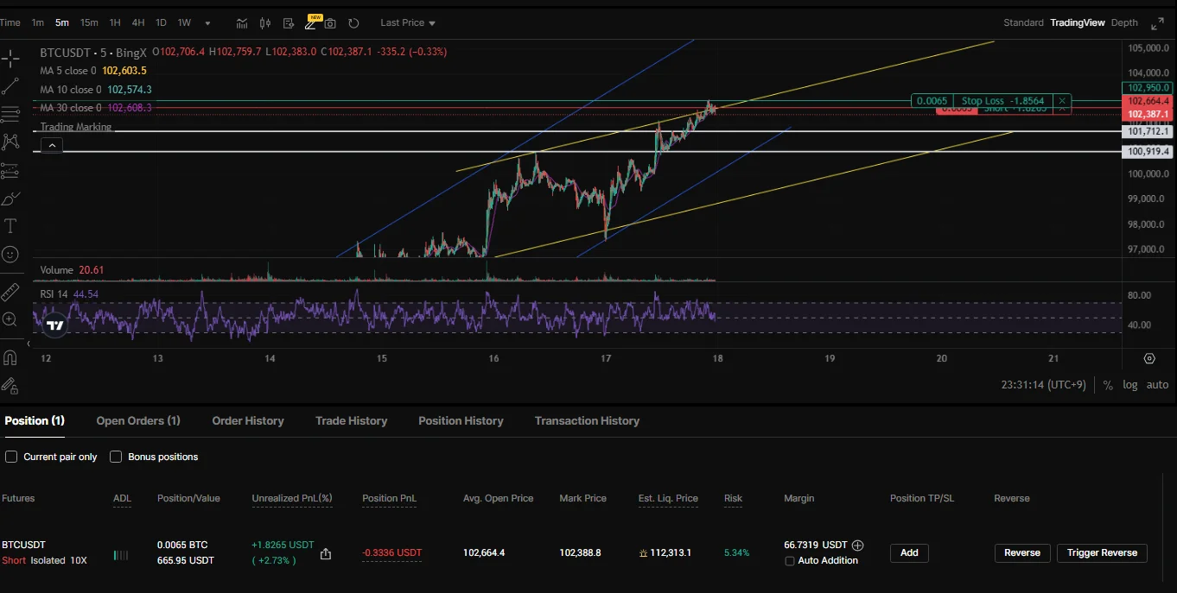Open the Open Orders (1) tab
The image size is (1177, 593).
pyautogui.click(x=138, y=421)
